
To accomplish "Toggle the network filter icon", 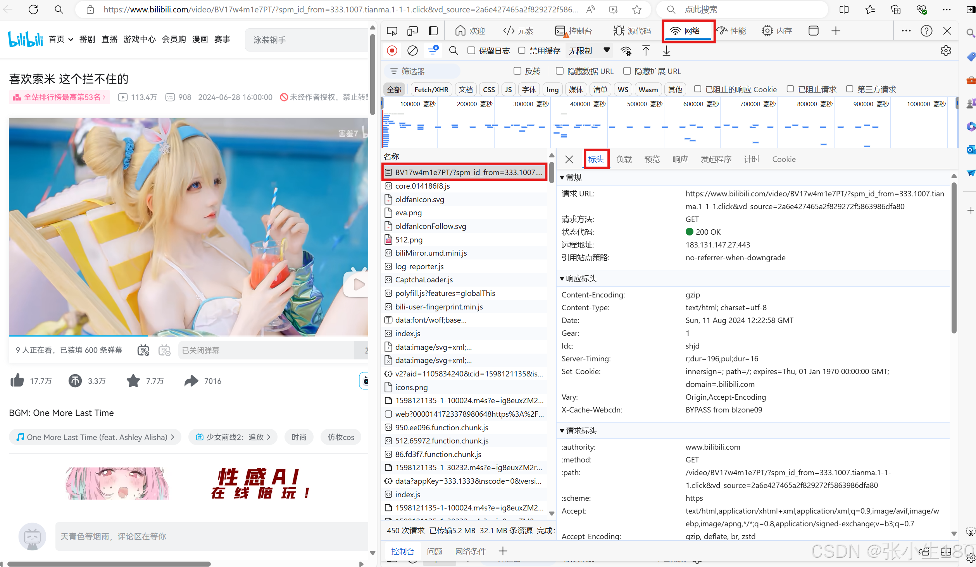I will pyautogui.click(x=433, y=50).
